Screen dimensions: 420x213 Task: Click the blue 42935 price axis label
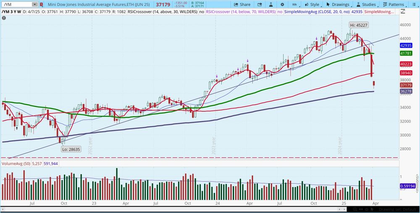406,45
